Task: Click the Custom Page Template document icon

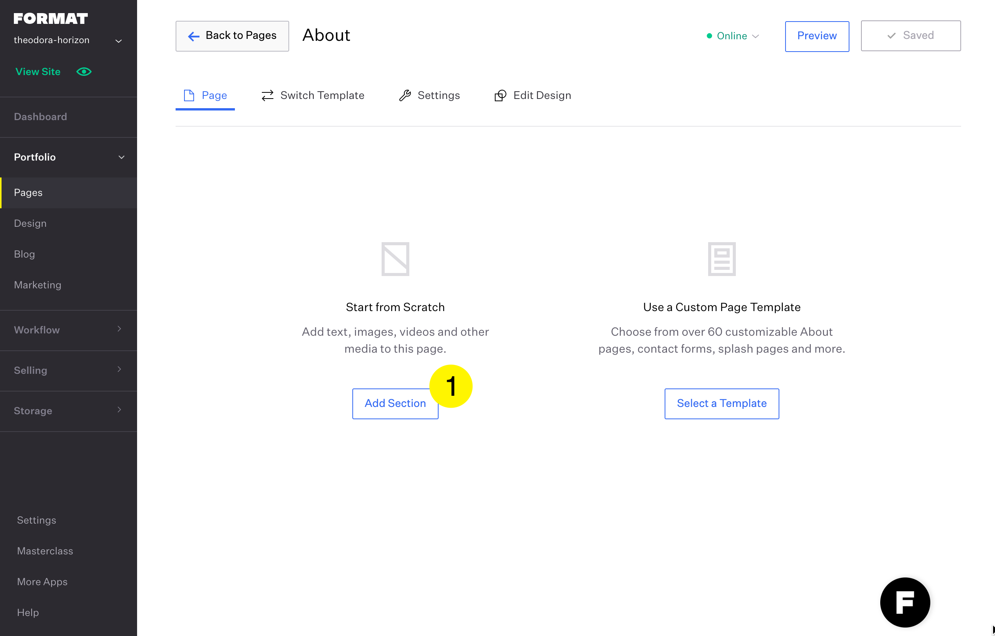Action: (722, 259)
